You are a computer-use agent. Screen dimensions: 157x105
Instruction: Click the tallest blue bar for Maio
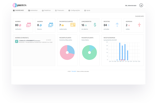[120, 51]
